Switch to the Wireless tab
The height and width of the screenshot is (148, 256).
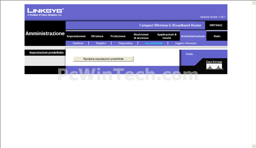tap(97, 36)
